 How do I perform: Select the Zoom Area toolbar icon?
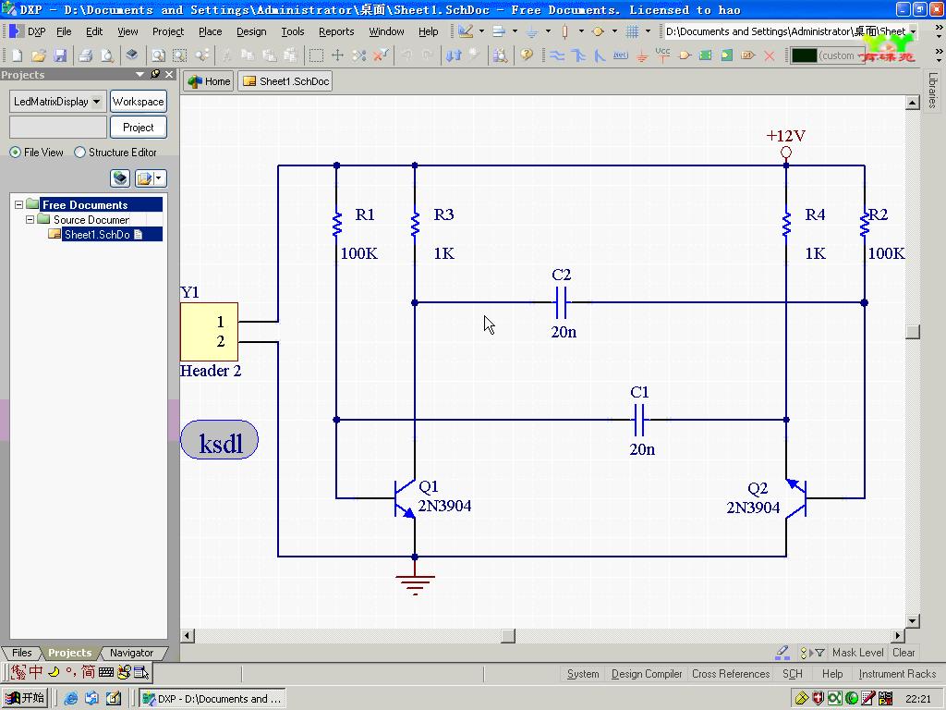180,55
